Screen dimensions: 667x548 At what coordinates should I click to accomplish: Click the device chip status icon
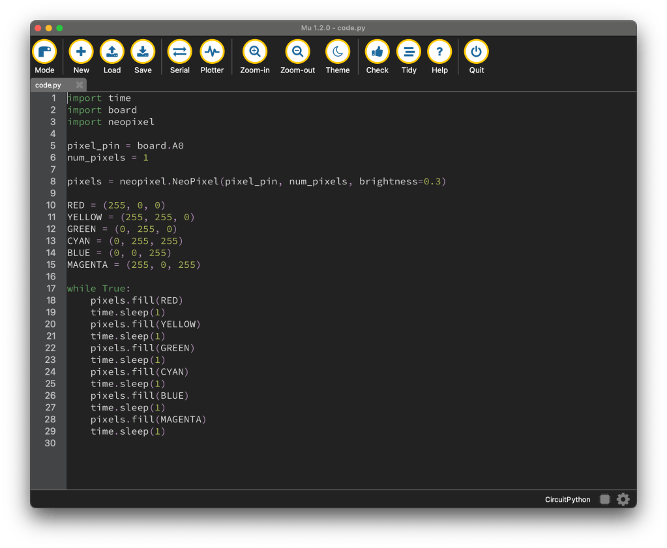(605, 499)
